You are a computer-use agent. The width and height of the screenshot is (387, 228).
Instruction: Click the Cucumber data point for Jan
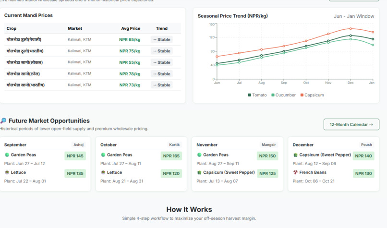[x=373, y=45]
